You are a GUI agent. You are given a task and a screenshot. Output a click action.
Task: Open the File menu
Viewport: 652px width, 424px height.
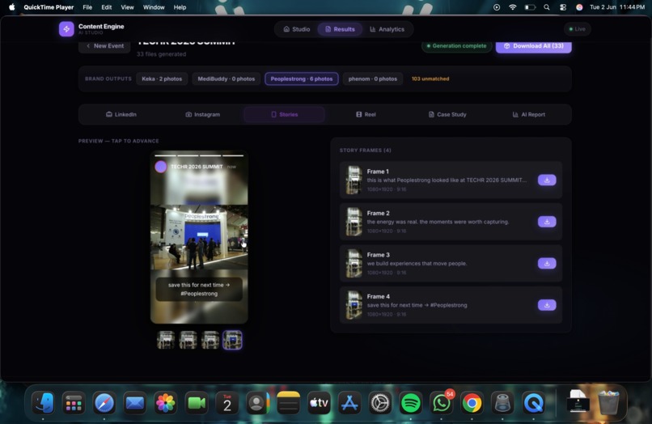(x=87, y=7)
